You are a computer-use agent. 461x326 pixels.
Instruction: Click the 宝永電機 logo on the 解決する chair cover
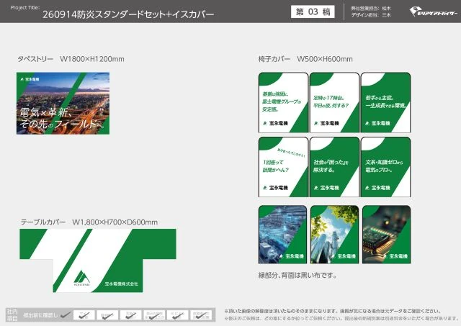(x=326, y=187)
